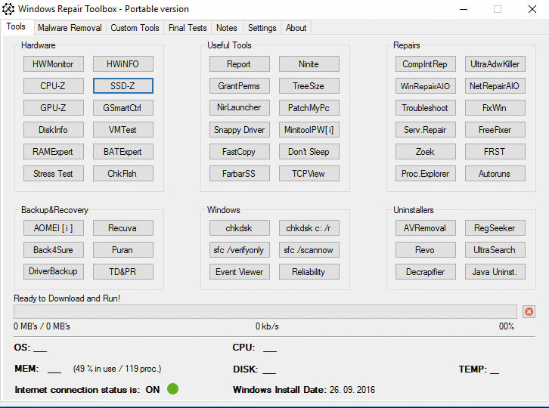Click the sfc /scannow button
The width and height of the screenshot is (549, 408).
coord(309,250)
